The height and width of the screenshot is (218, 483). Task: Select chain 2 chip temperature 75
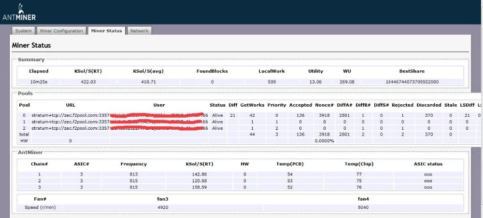coord(359,180)
